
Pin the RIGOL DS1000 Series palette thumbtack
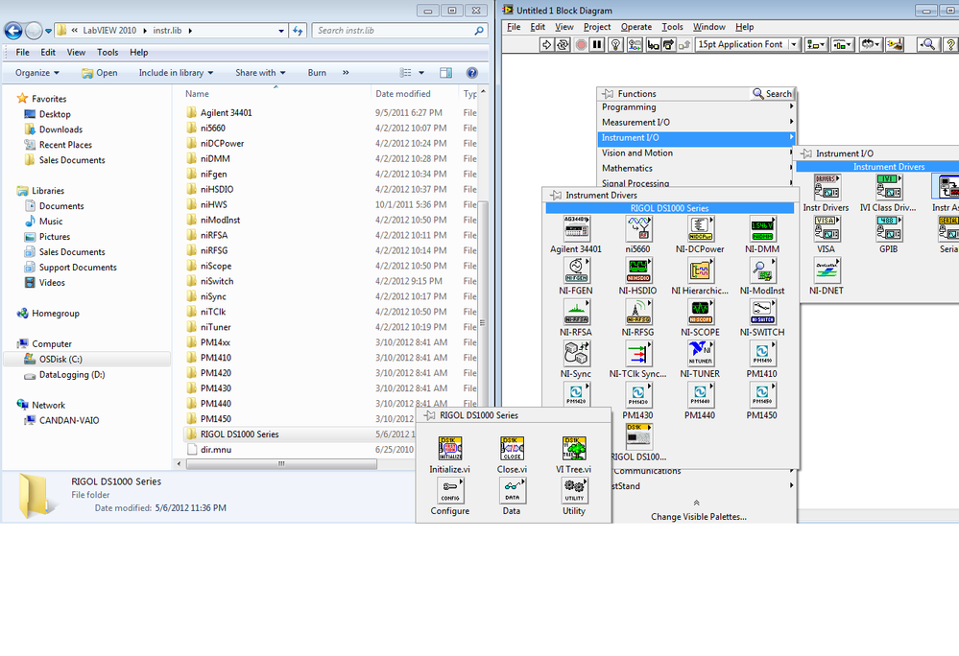(x=429, y=415)
